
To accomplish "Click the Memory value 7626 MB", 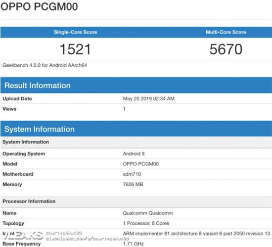I will click(x=133, y=184).
